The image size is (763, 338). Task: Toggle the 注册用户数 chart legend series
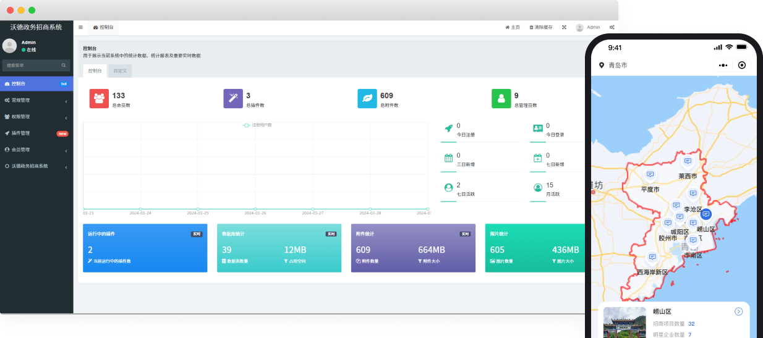pos(258,125)
